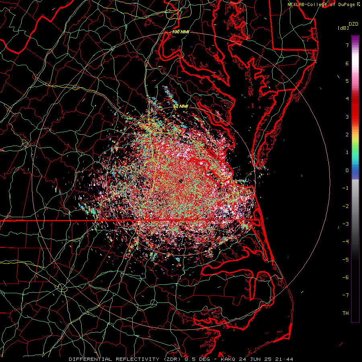Click the purple top of the color bar
Image resolution: width=362 pixels, height=362 pixels.
tap(355, 39)
